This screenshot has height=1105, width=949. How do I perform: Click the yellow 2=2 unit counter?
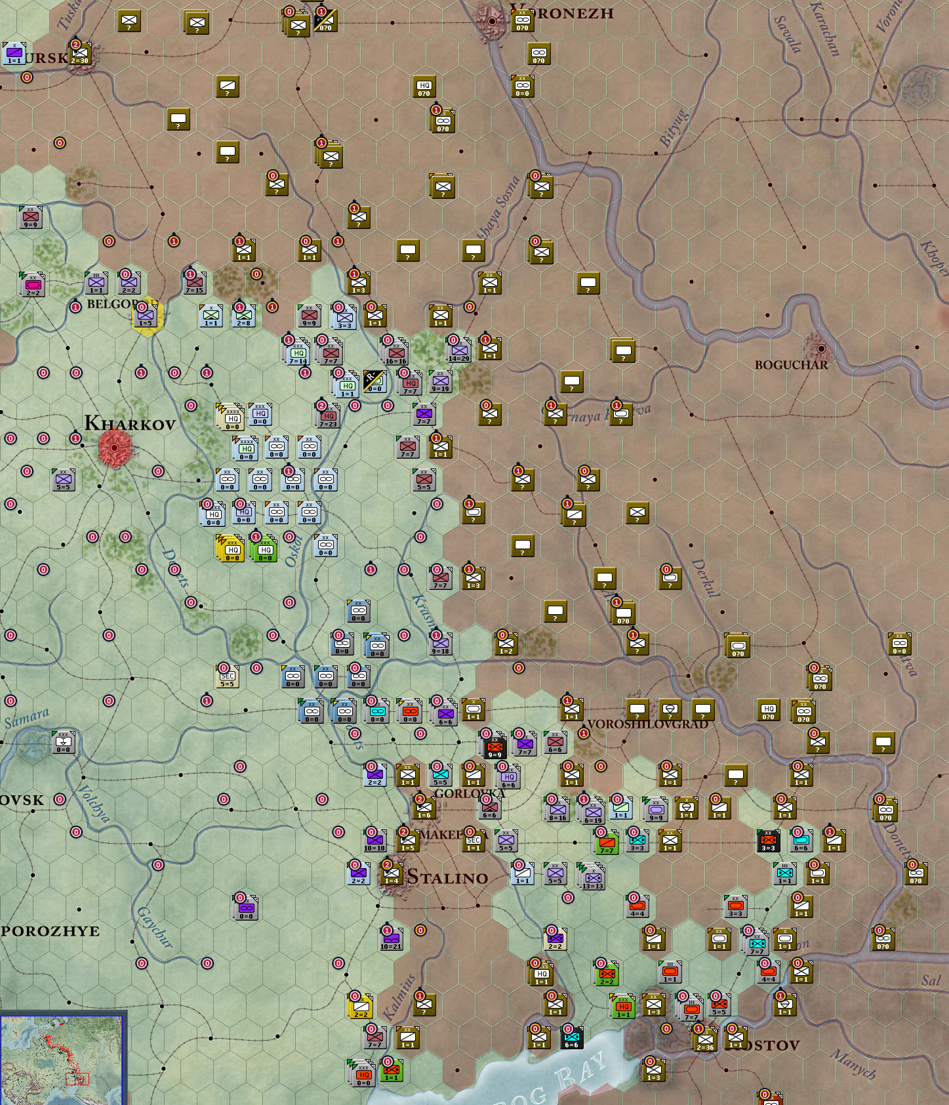coord(361,1007)
